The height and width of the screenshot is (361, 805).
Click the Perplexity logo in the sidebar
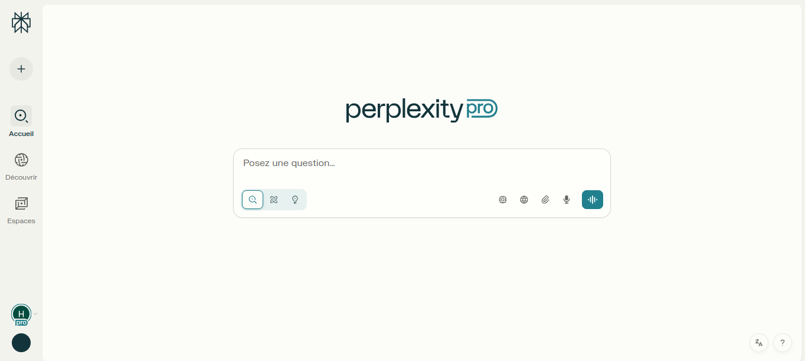21,22
